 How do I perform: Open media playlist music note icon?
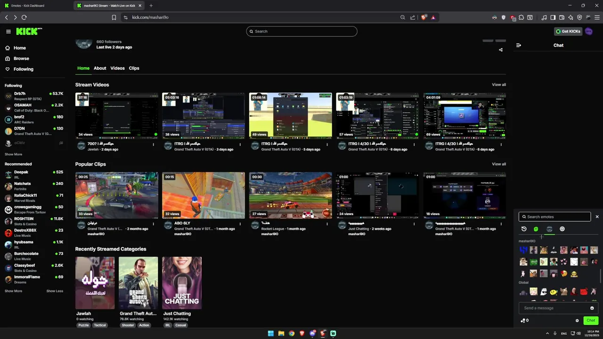click(544, 17)
